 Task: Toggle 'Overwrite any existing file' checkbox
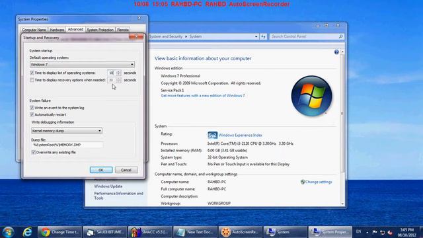(x=34, y=153)
